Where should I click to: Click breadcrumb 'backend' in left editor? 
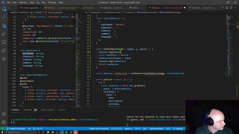tap(24, 12)
